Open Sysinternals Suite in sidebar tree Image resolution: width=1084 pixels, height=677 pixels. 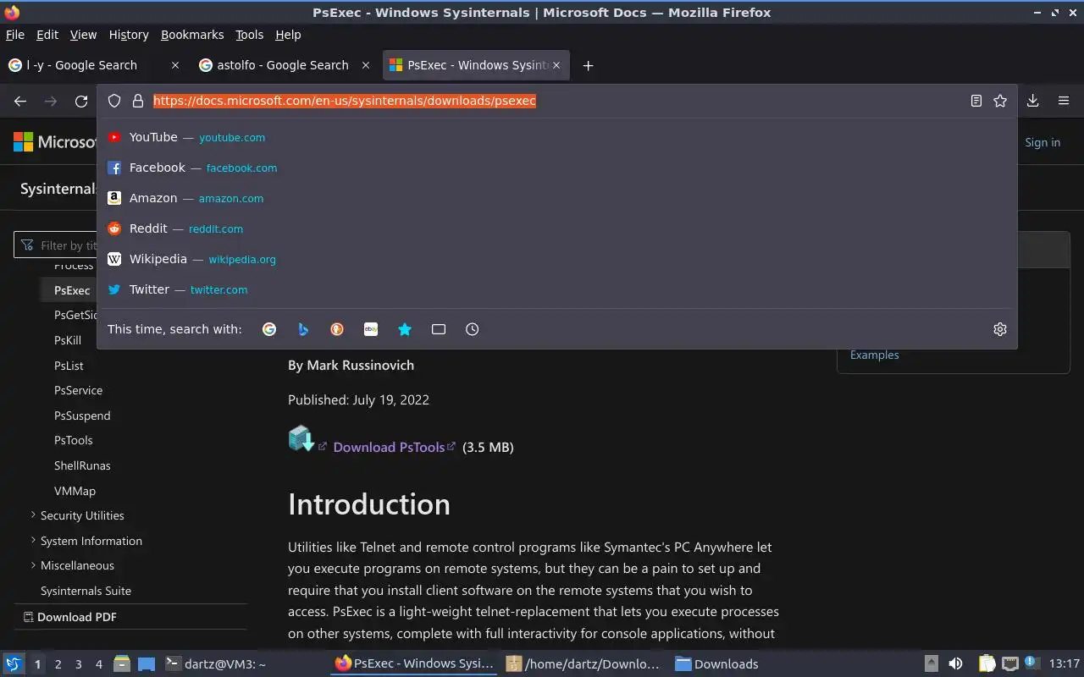[86, 591]
